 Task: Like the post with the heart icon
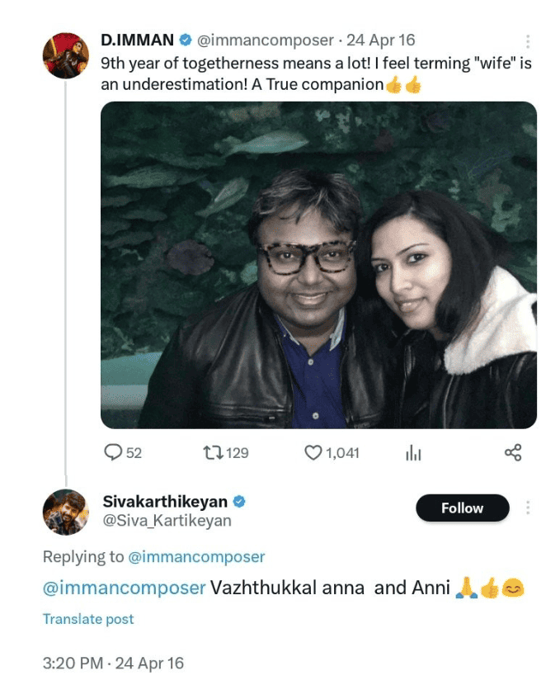pos(313,452)
